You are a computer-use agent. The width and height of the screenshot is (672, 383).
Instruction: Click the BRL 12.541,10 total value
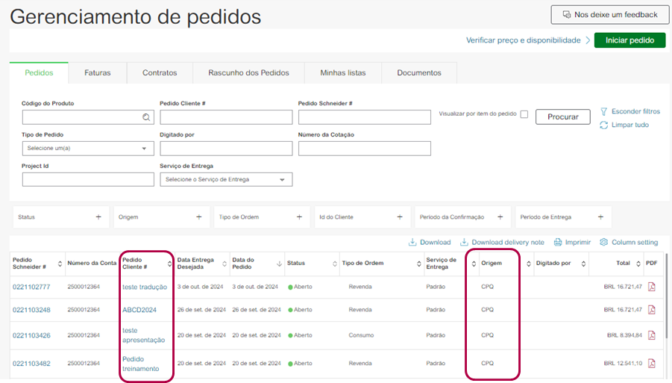coord(623,364)
